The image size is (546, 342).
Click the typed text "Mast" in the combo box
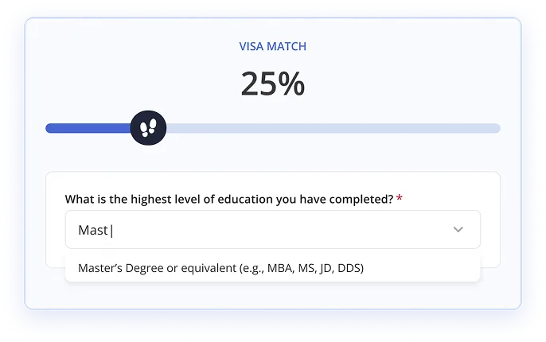point(92,230)
